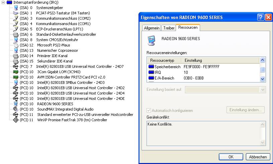Click the Systemzeitgeber device icon

16,8
